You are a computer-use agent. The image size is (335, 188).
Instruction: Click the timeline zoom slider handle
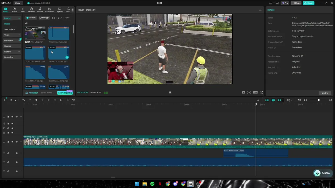pyautogui.click(x=319, y=100)
